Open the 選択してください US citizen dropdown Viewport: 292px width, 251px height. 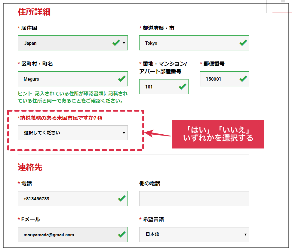point(72,133)
